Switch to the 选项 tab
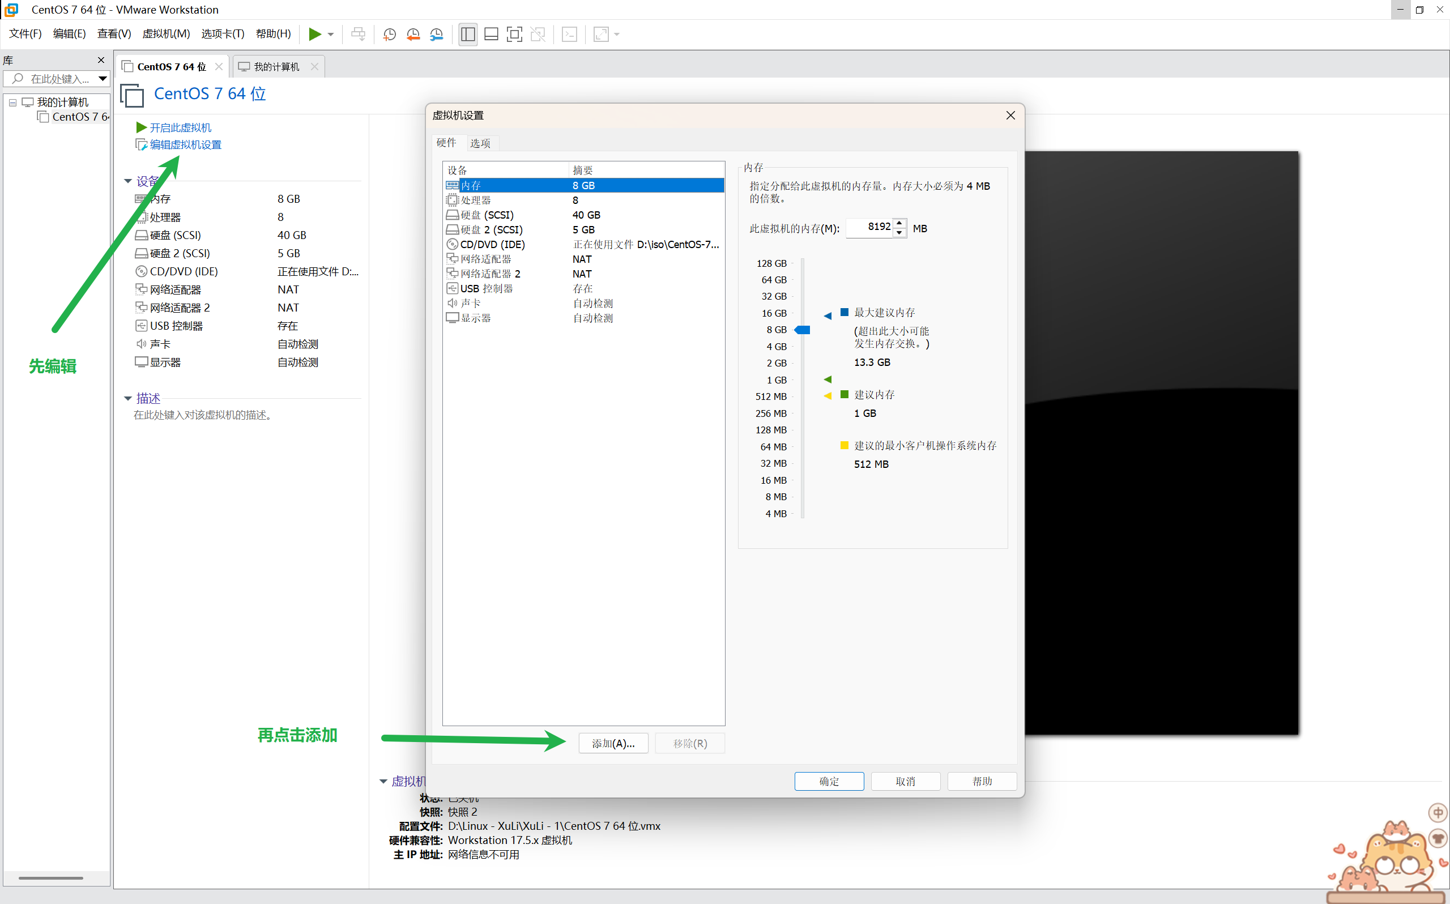The height and width of the screenshot is (904, 1450). click(x=480, y=143)
